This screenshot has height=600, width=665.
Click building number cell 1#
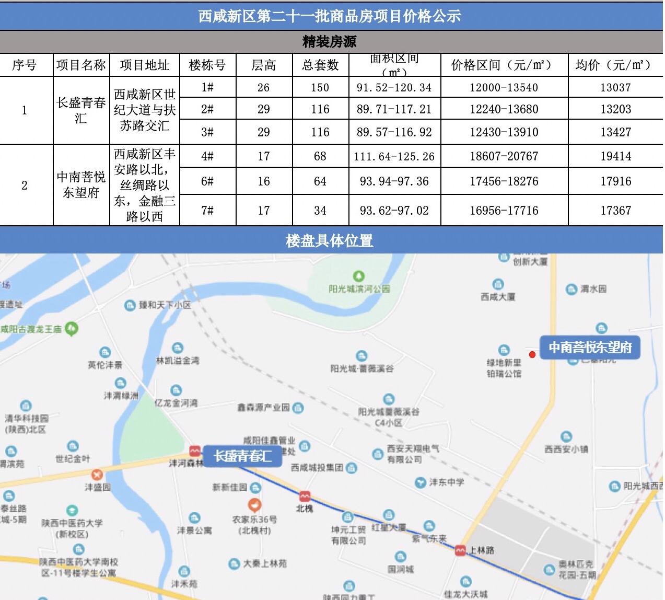208,88
